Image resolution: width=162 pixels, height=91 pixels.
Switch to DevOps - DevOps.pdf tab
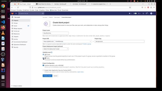point(62,4)
